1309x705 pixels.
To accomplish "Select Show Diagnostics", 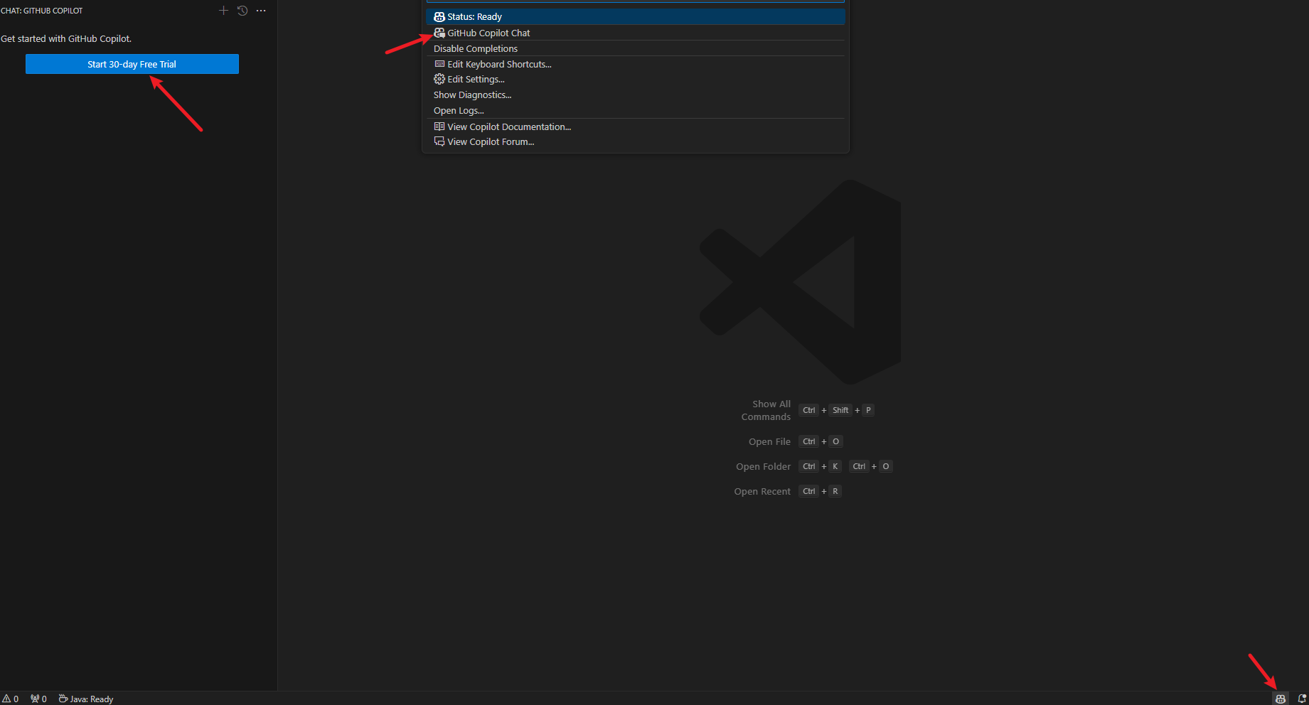I will click(636, 95).
